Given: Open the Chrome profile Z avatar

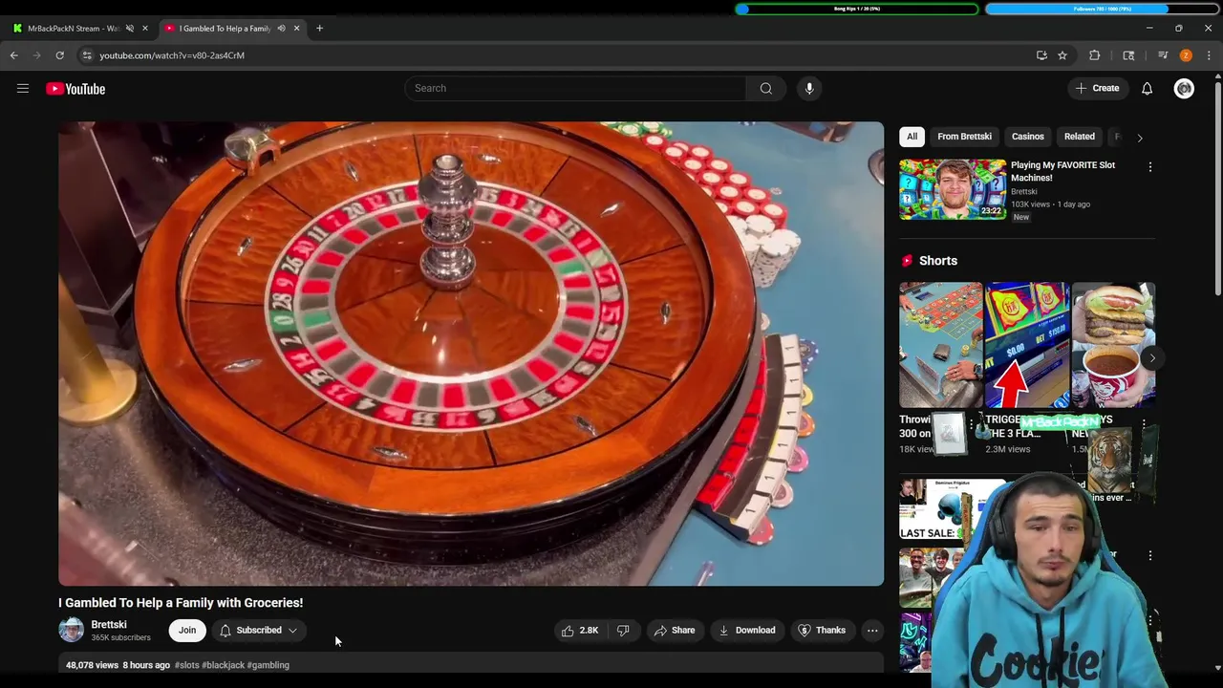Looking at the screenshot, I should [x=1186, y=55].
